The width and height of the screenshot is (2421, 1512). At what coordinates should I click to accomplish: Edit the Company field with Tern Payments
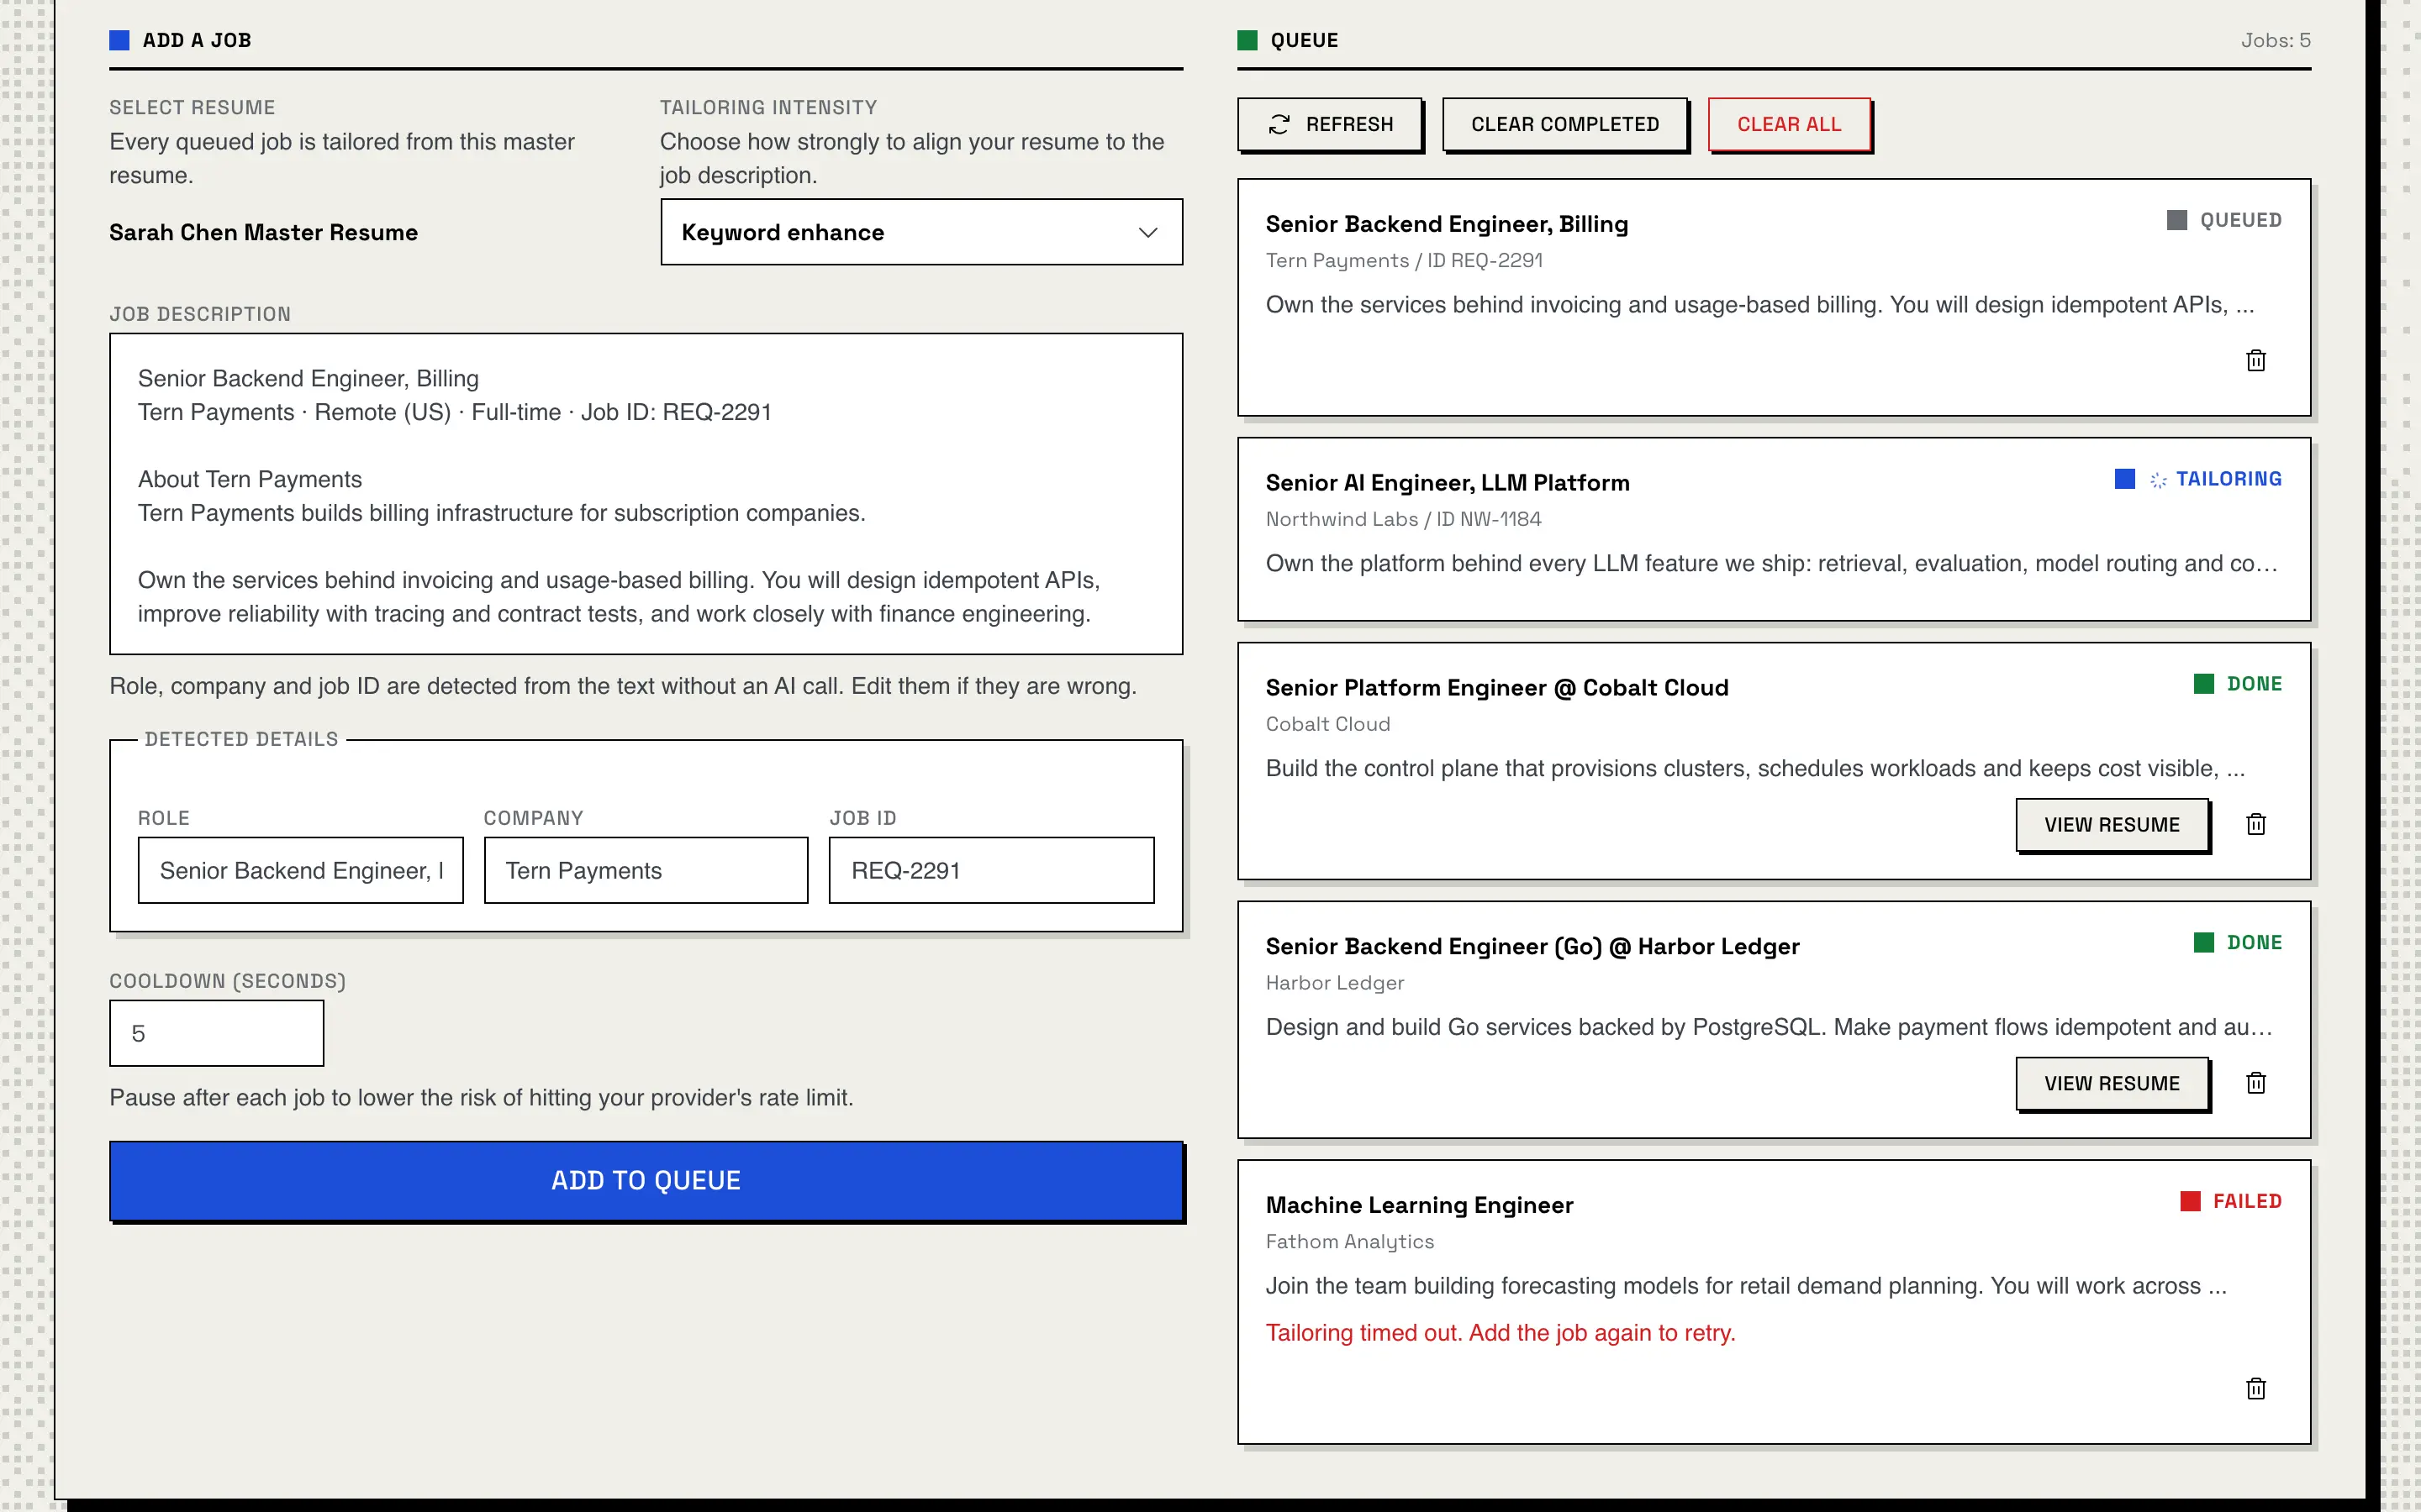pos(646,870)
